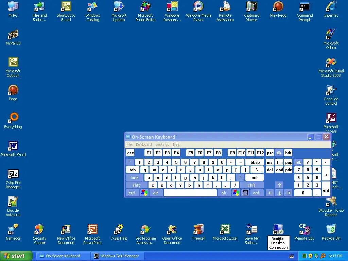The width and height of the screenshot is (348, 261).
Task: Click the up arrow key
Action: point(279,185)
